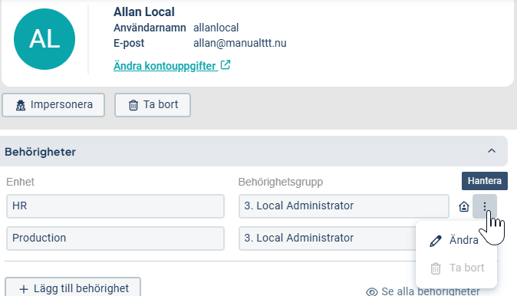Screen dimensions: 517x296
Task: Click the trash icon in the dropdown menu
Action: coord(435,268)
